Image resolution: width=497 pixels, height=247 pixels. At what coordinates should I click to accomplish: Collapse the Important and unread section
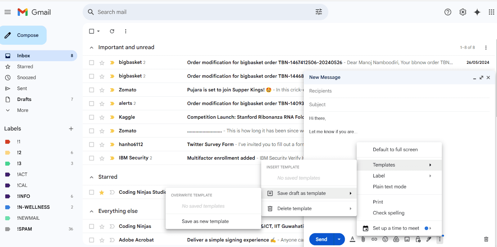click(91, 48)
